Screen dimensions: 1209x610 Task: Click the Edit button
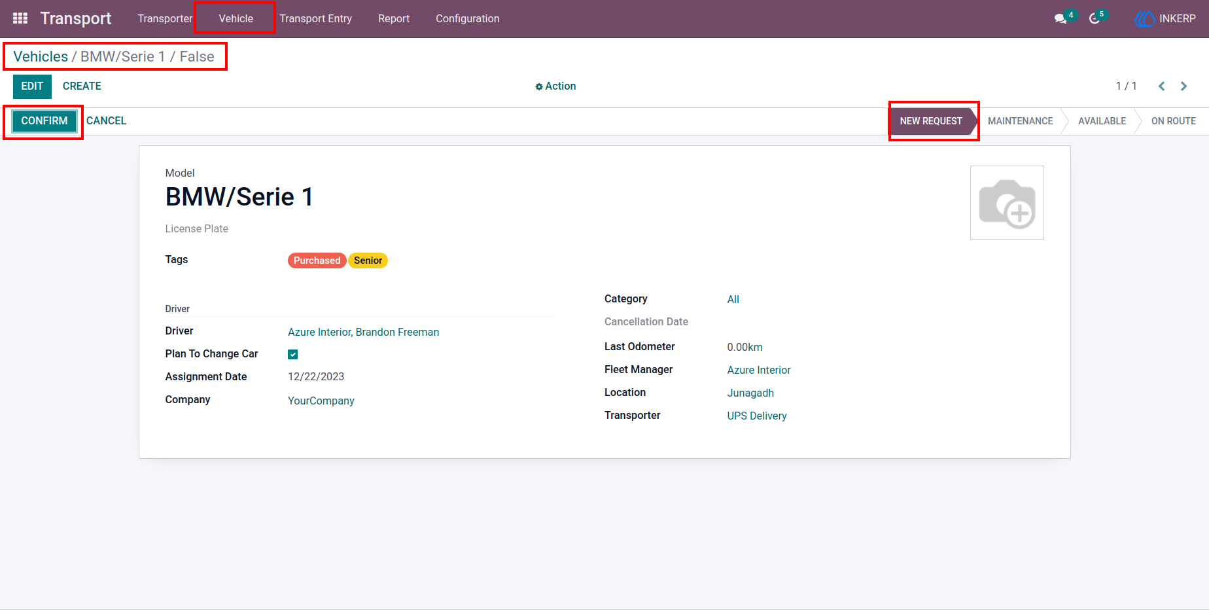(x=32, y=86)
